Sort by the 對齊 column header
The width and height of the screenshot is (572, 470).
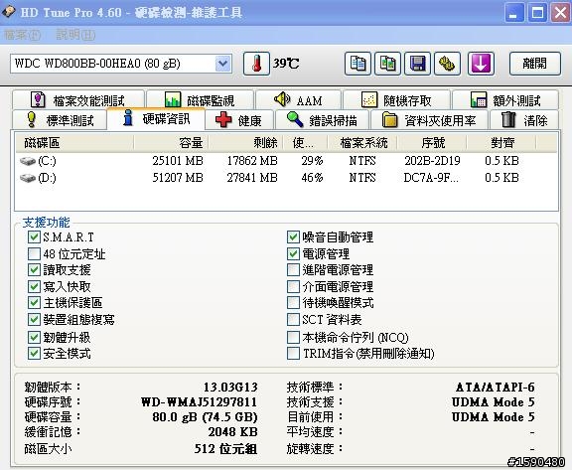tap(501, 143)
